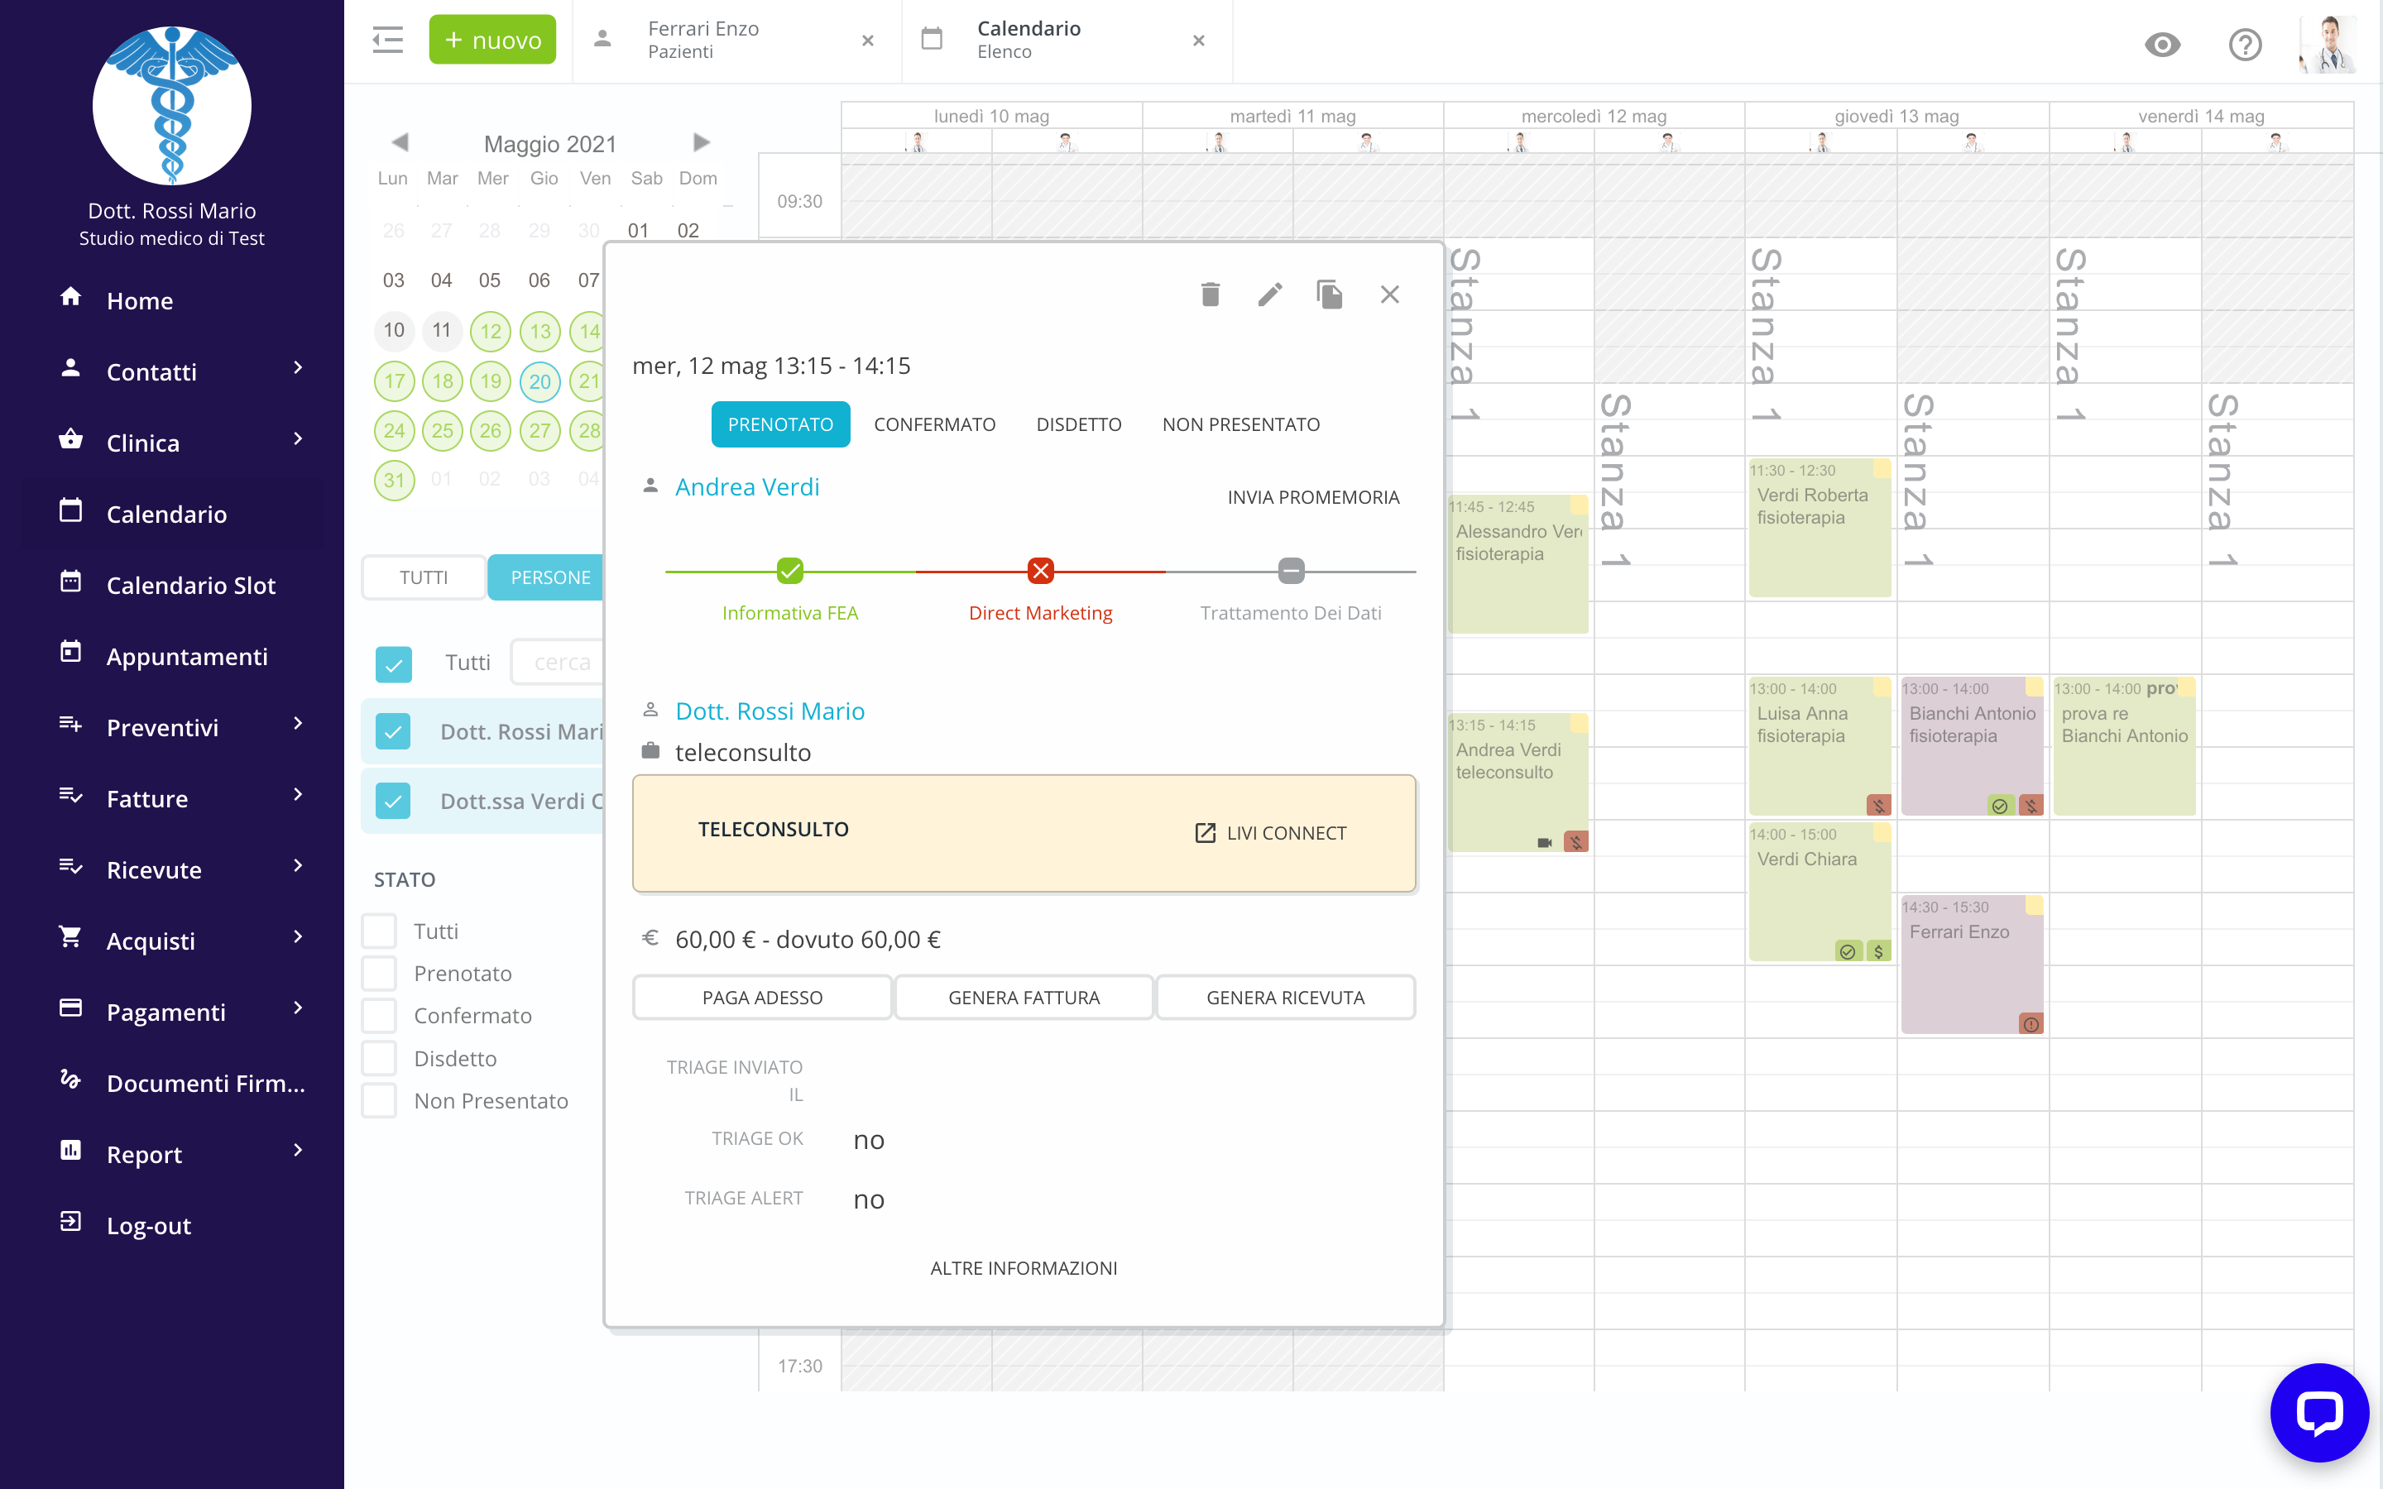Open help question mark icon

click(2245, 45)
